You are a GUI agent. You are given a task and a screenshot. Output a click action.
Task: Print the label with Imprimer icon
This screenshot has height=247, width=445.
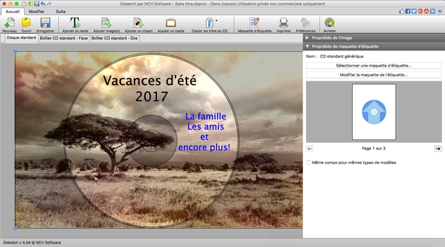tap(284, 23)
